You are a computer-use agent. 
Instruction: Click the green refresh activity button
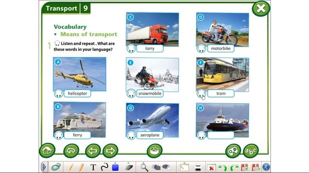pos(154,150)
